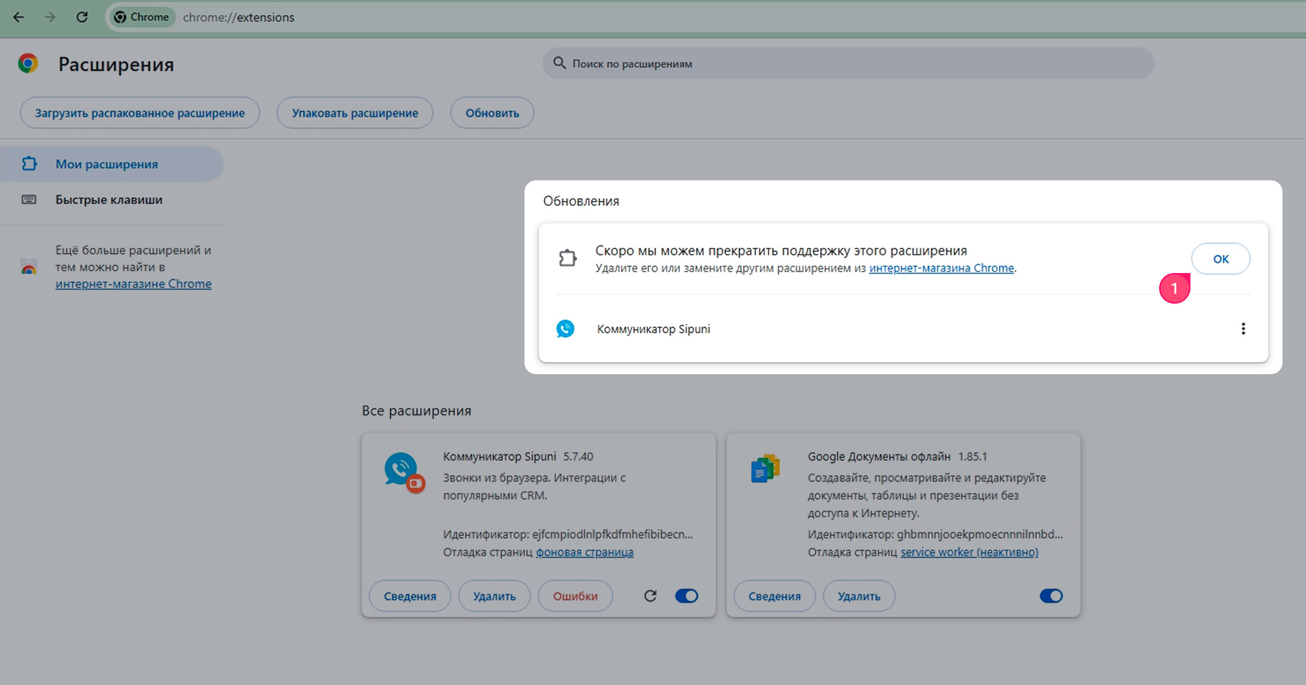
Task: Click the search magnifier icon
Action: [x=559, y=63]
